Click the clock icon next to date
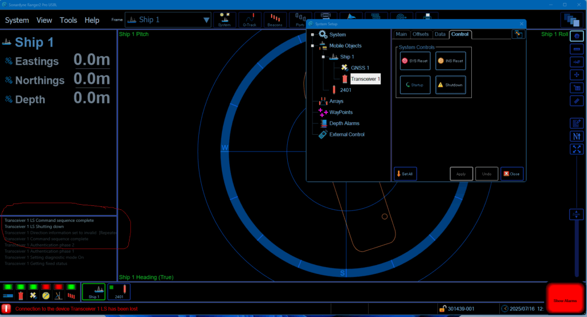Image resolution: width=587 pixels, height=317 pixels. [x=504, y=309]
